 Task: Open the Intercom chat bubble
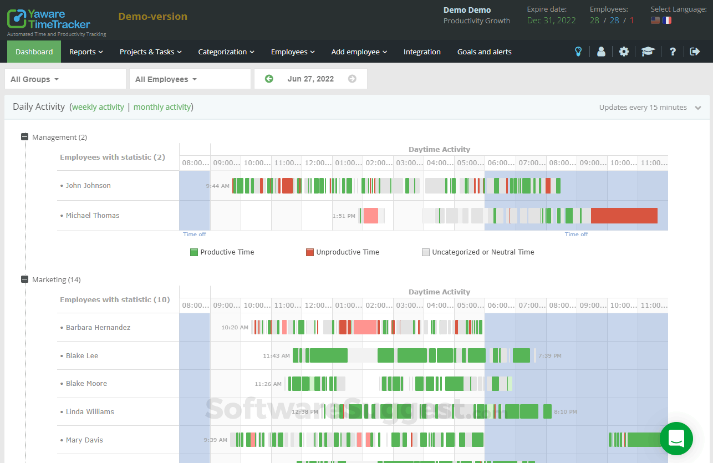click(x=676, y=439)
